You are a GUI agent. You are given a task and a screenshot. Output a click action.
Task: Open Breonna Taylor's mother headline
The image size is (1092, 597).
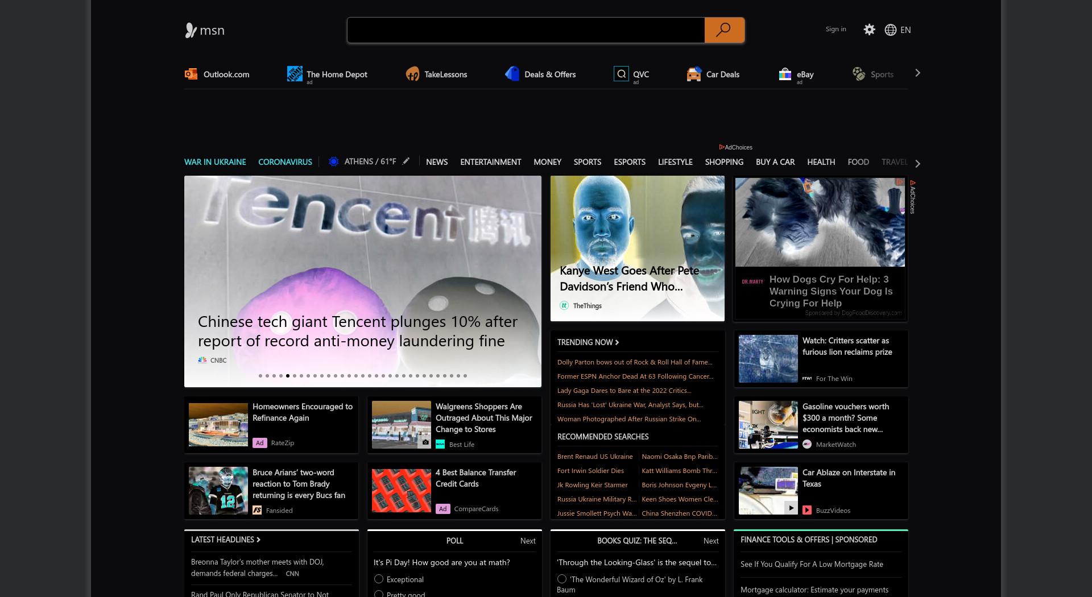point(257,567)
